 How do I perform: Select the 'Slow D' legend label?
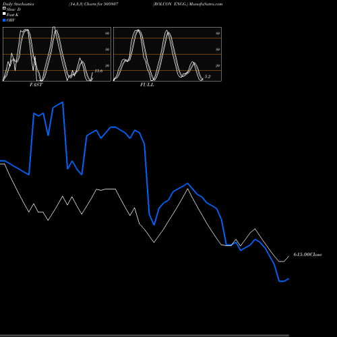(x=13, y=9)
